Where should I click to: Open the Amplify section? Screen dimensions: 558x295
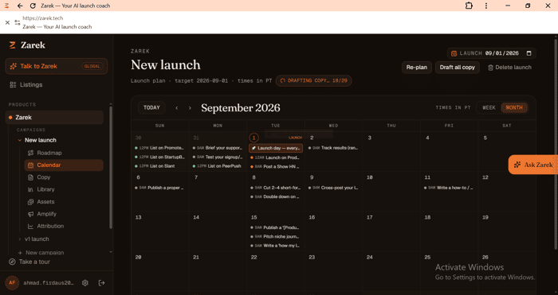46,214
